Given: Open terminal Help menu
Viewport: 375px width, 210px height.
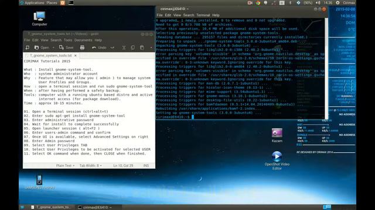Looking at the screenshot, I should [x=216, y=15].
